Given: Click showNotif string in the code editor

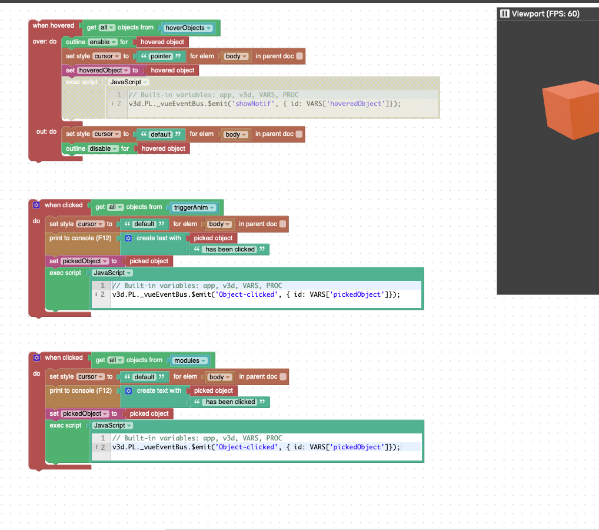Looking at the screenshot, I should tap(254, 104).
